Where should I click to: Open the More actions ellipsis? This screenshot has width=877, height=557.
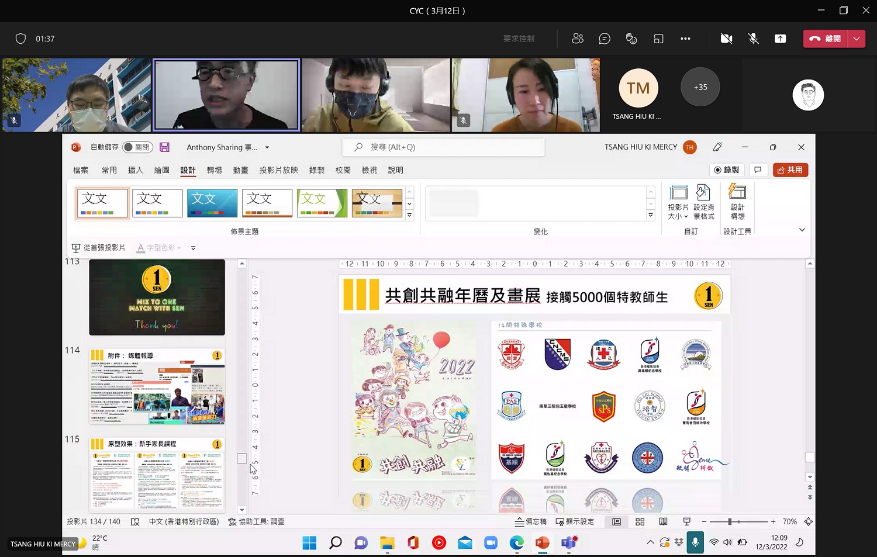click(685, 39)
